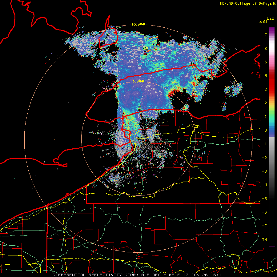Click the -1 dB legend tick label
The height and width of the screenshot is (277, 277).
point(264,144)
